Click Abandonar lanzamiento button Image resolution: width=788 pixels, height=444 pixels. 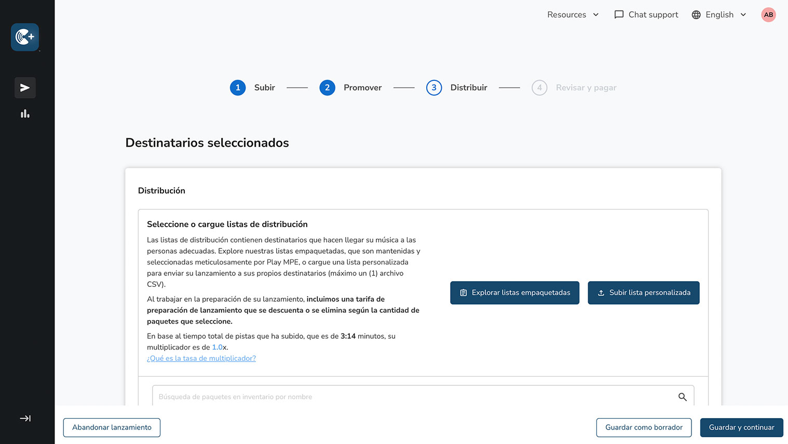pos(112,427)
